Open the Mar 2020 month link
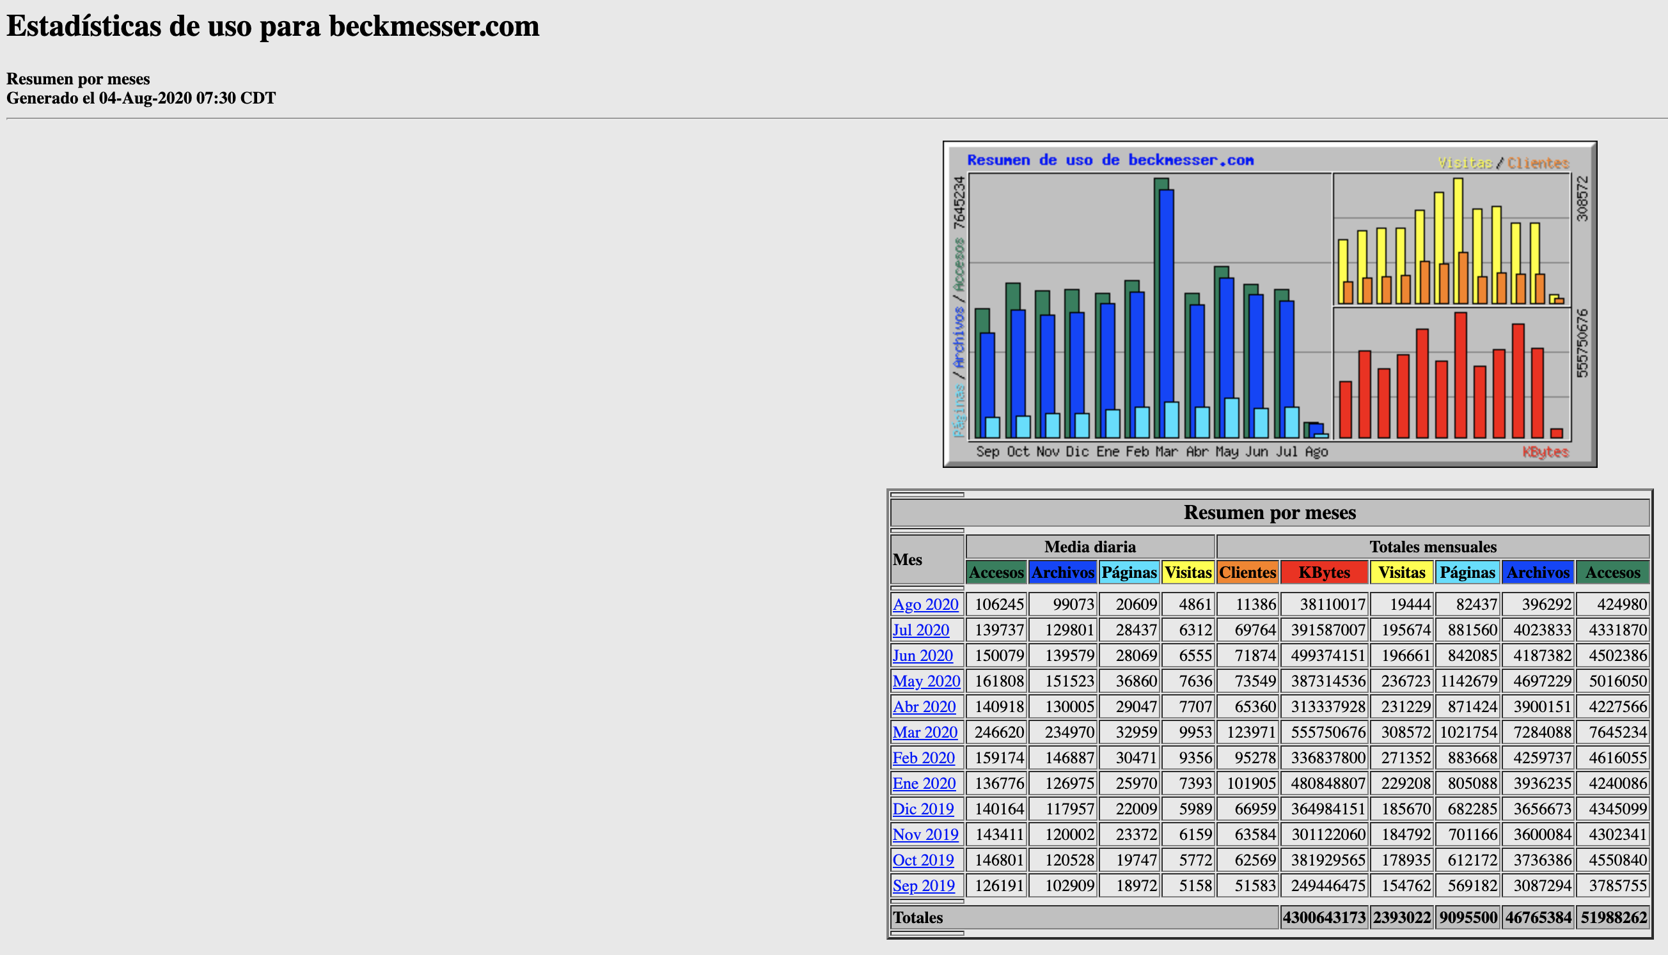Screen dimensions: 1668x955 coord(925,732)
